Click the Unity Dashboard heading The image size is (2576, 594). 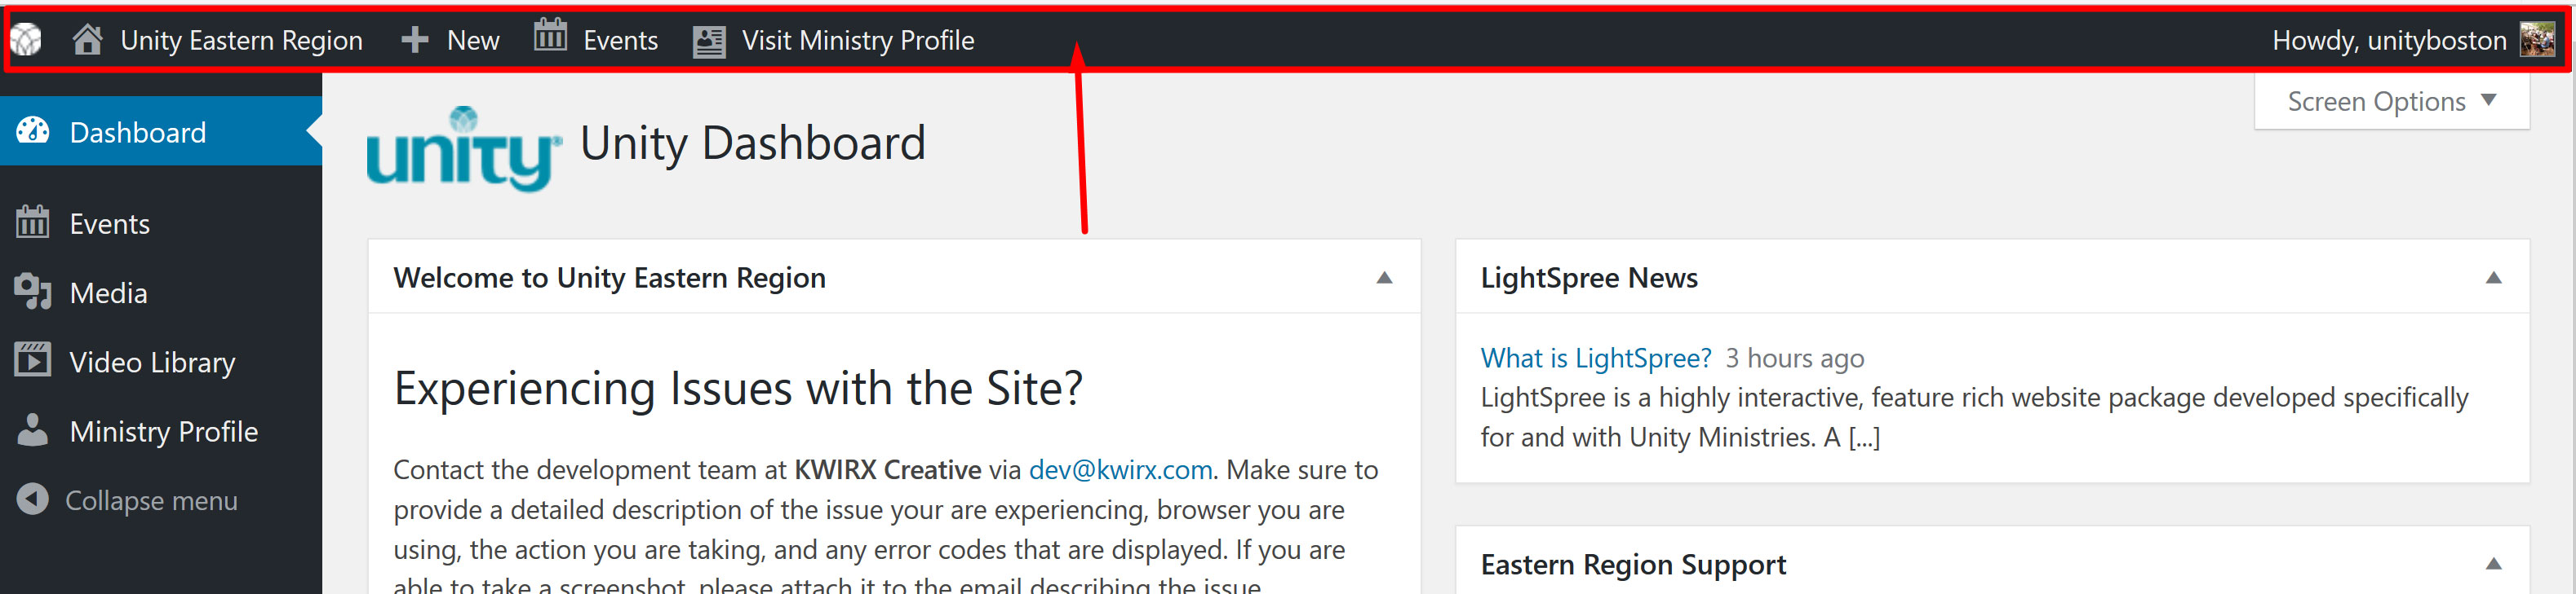[x=752, y=143]
